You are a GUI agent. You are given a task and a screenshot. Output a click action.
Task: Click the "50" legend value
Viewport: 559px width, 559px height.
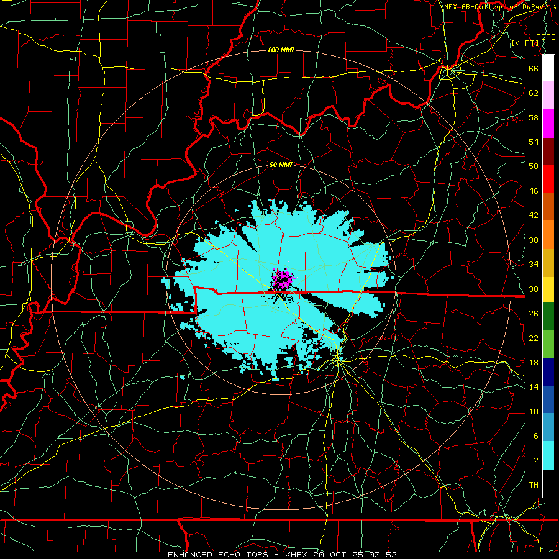[534, 166]
